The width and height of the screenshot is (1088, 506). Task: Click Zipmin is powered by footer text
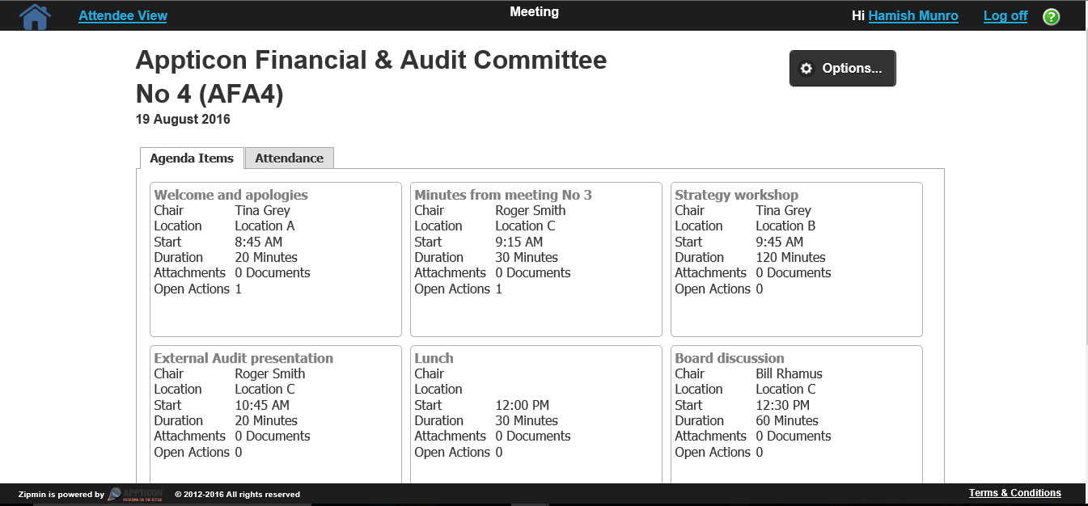tap(61, 495)
